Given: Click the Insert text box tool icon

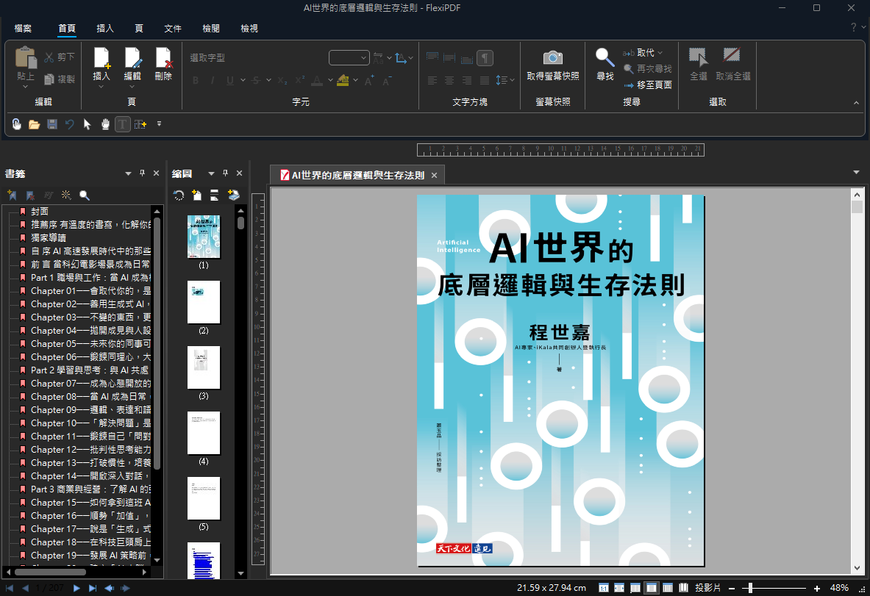Looking at the screenshot, I should (140, 124).
